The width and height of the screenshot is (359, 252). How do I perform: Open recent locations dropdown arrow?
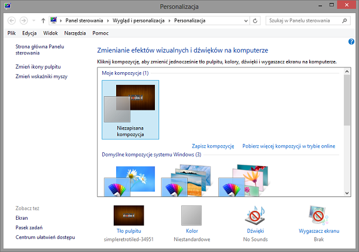point(34,21)
